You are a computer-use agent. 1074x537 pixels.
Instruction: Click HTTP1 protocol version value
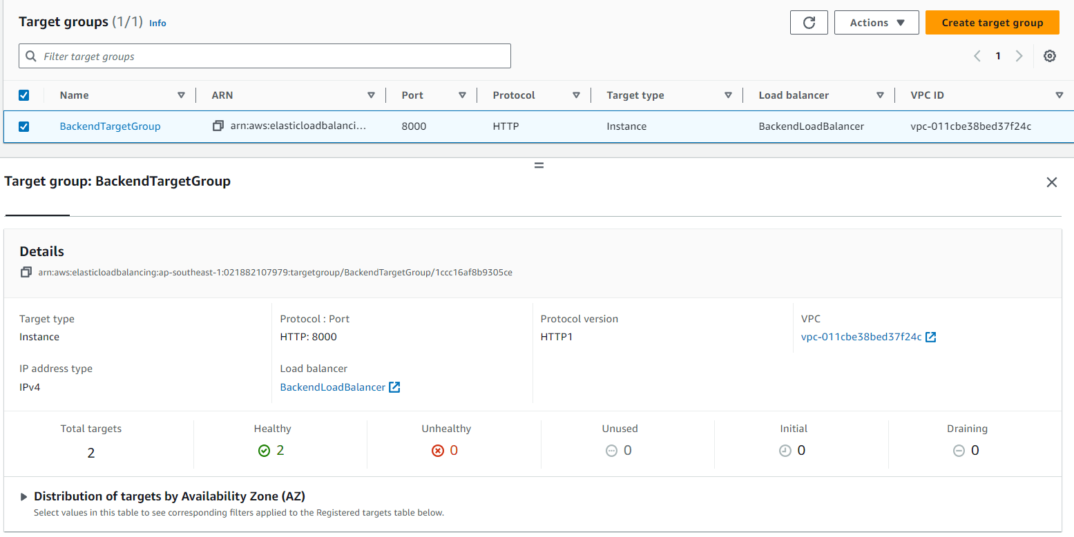(x=557, y=337)
